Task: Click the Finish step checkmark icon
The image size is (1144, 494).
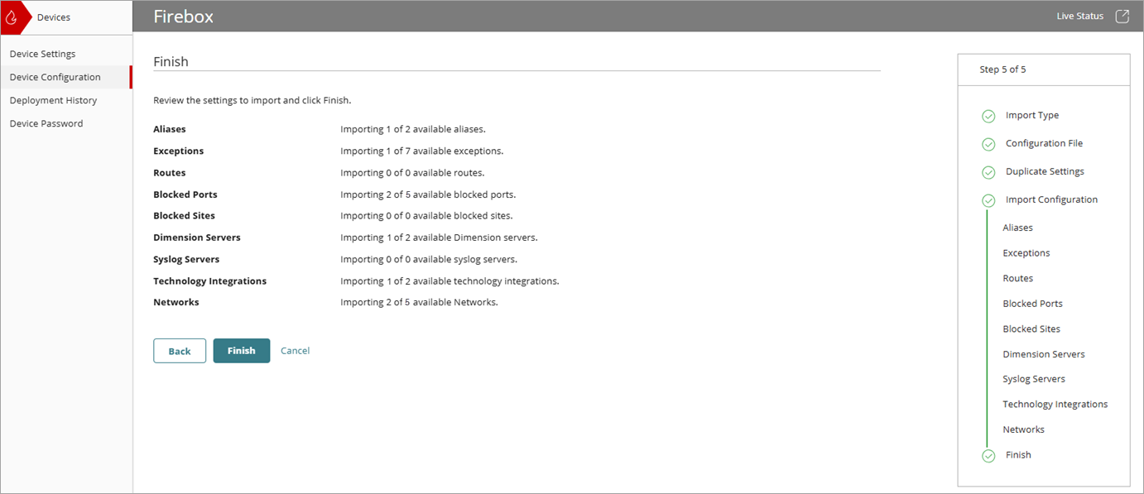Action: click(988, 455)
